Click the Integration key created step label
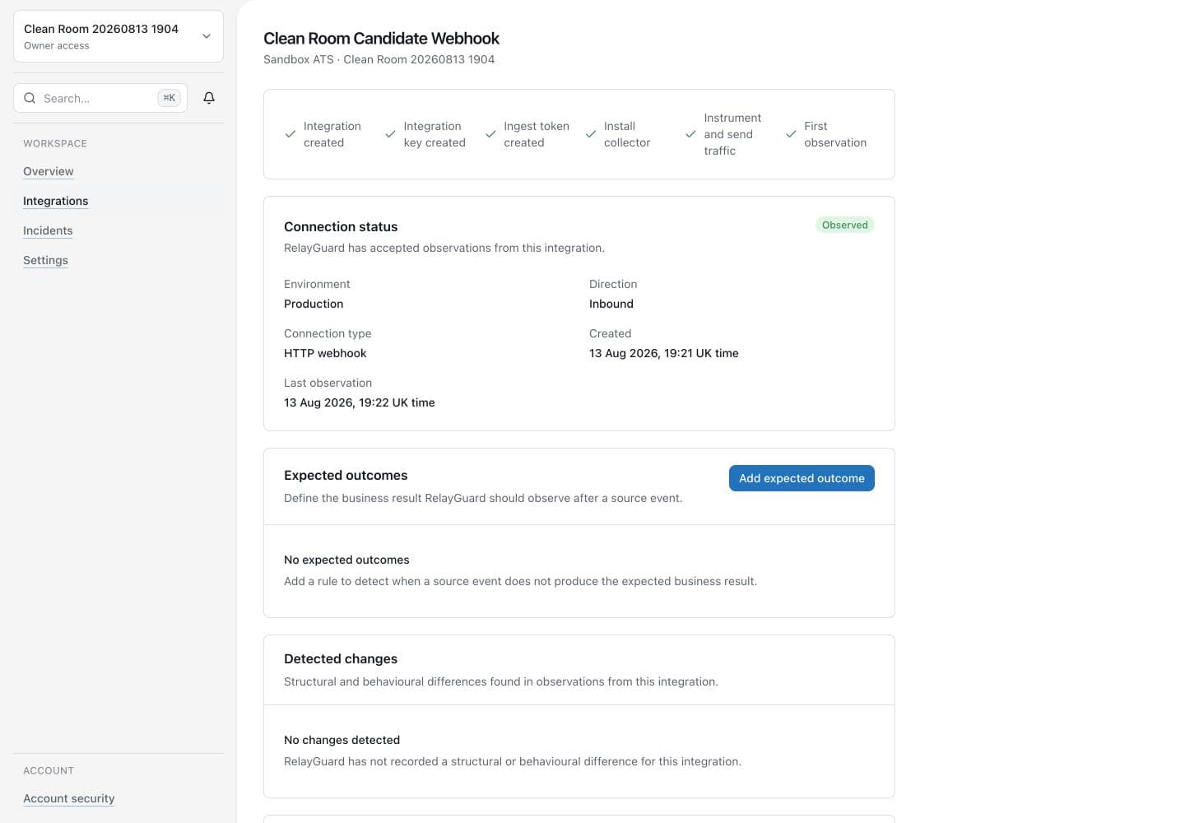Screen dimensions: 1185x823 pyautogui.click(x=434, y=134)
